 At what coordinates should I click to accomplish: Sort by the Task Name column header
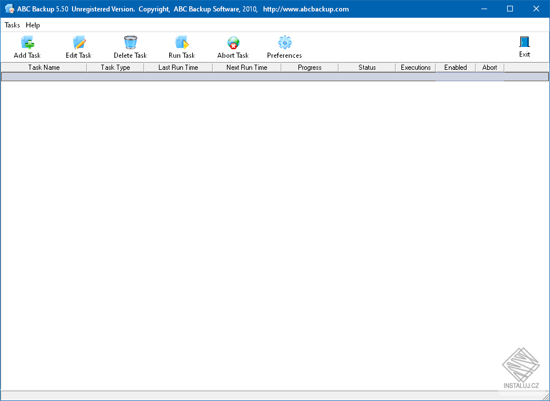(x=43, y=67)
